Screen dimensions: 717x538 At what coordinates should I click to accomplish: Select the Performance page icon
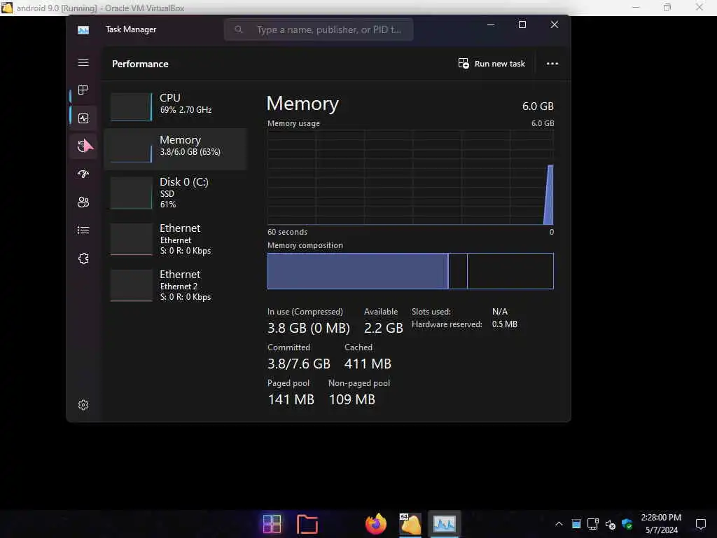[x=83, y=118]
